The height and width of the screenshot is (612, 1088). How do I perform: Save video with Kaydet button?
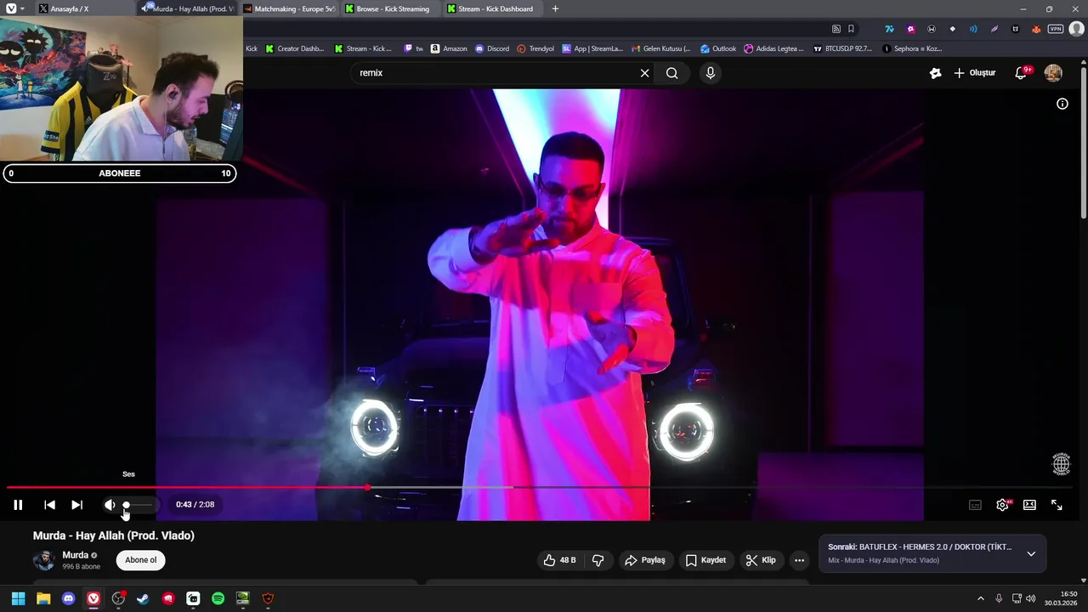(705, 560)
